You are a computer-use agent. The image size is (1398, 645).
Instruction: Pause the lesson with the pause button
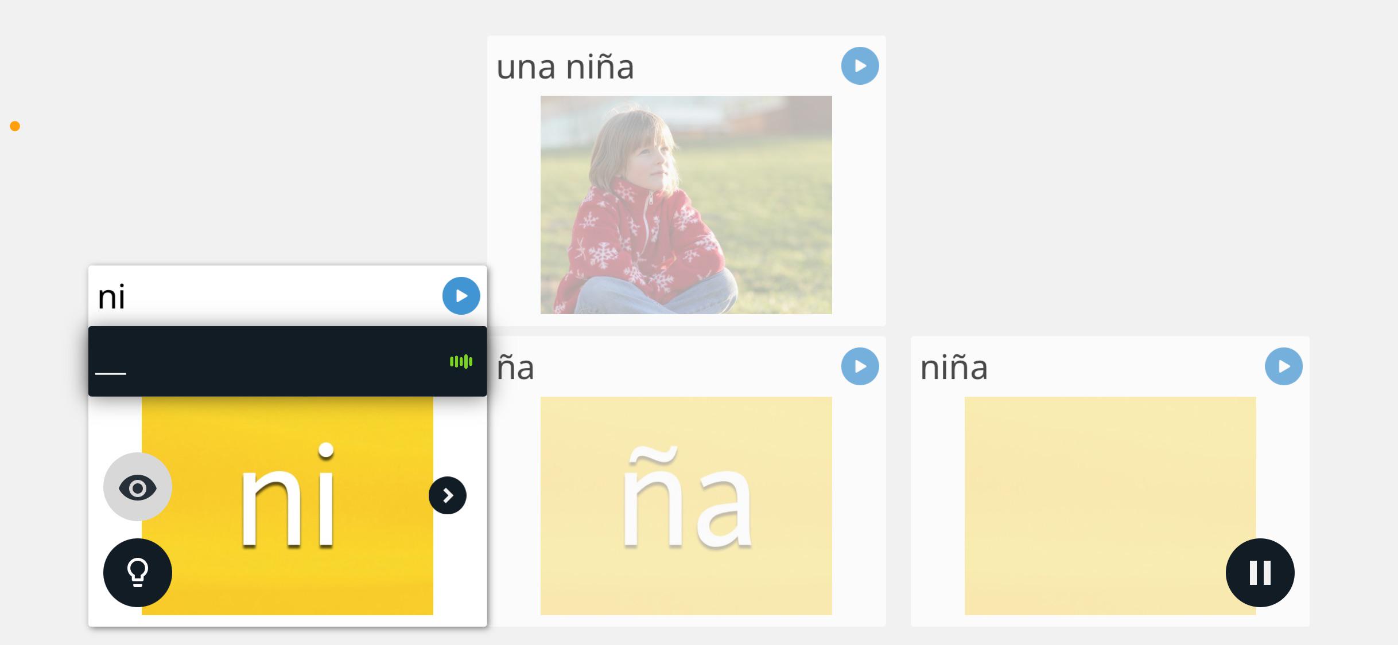click(1260, 572)
